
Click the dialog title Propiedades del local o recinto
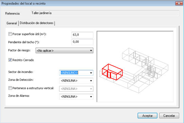[23, 3]
